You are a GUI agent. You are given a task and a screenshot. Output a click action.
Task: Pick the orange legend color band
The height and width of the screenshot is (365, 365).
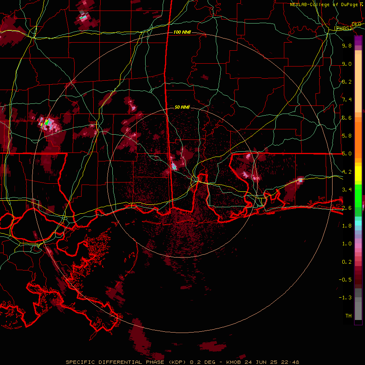click(x=358, y=140)
